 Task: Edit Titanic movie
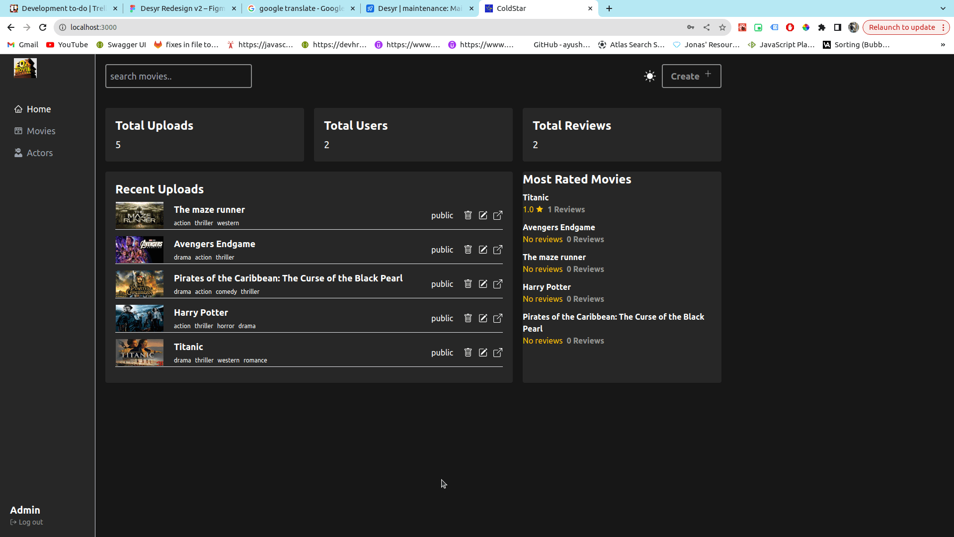(x=483, y=353)
